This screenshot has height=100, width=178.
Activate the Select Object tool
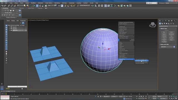pyautogui.click(x=25, y=6)
